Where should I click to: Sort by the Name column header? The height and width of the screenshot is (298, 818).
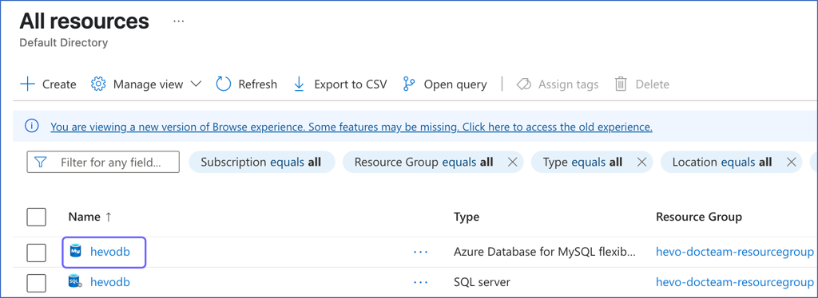point(89,217)
